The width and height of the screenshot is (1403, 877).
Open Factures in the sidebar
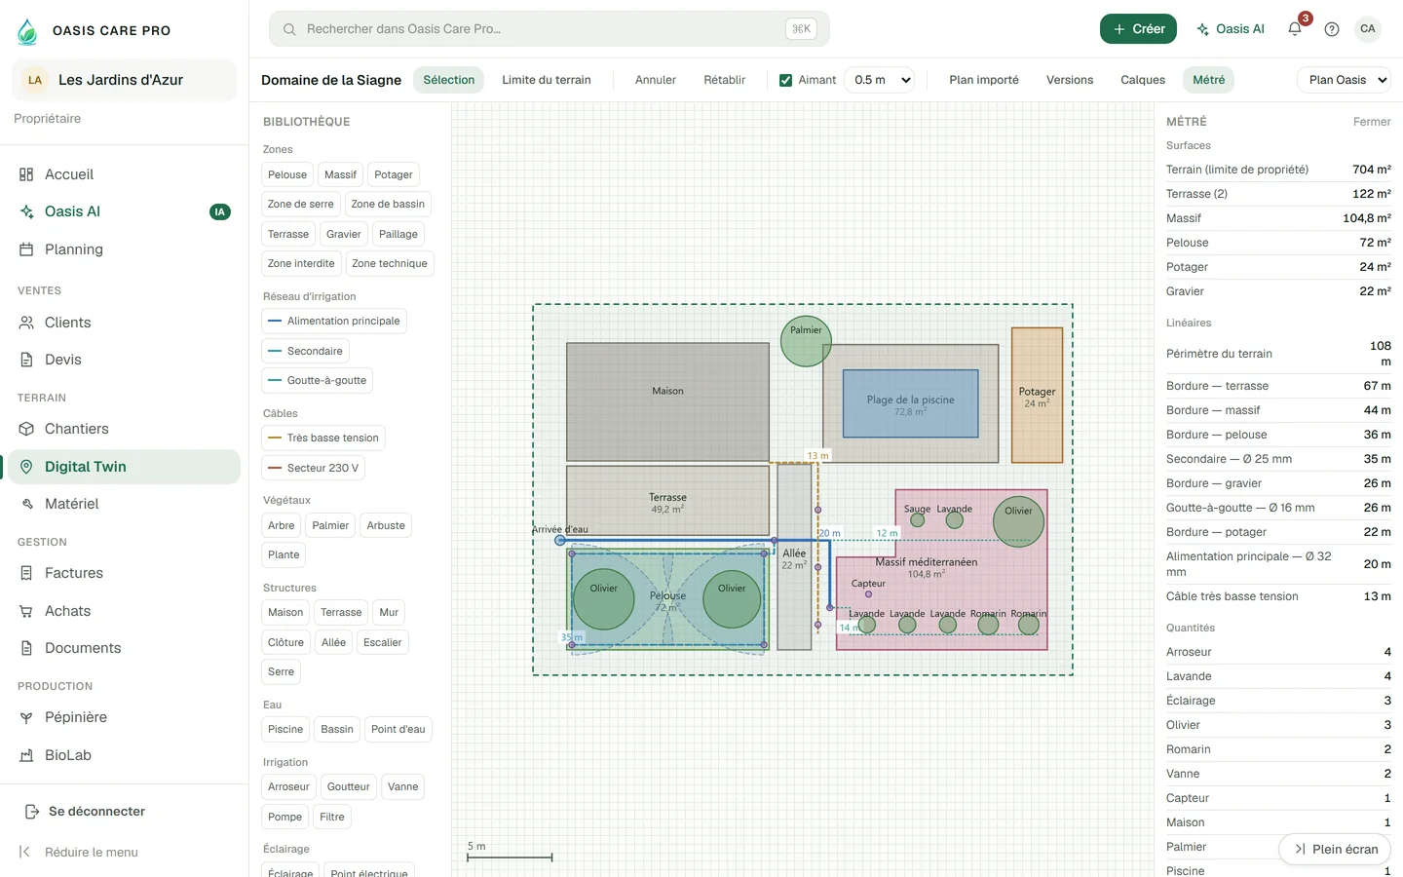pos(125,573)
